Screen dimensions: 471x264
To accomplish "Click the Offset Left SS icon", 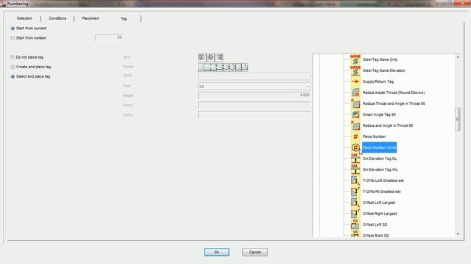I will pos(355,224).
